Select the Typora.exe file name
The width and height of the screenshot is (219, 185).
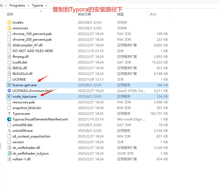21,114
